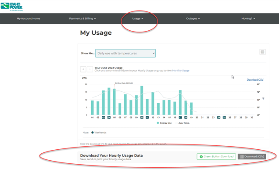Expand the Outages menu

[193, 18]
